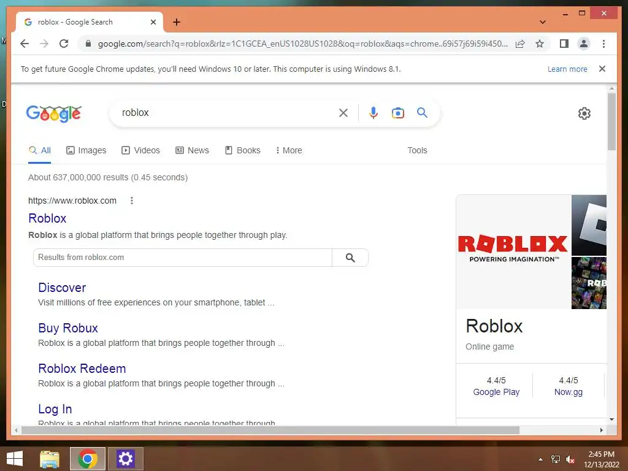Open About this result three-dot menu

tap(132, 201)
